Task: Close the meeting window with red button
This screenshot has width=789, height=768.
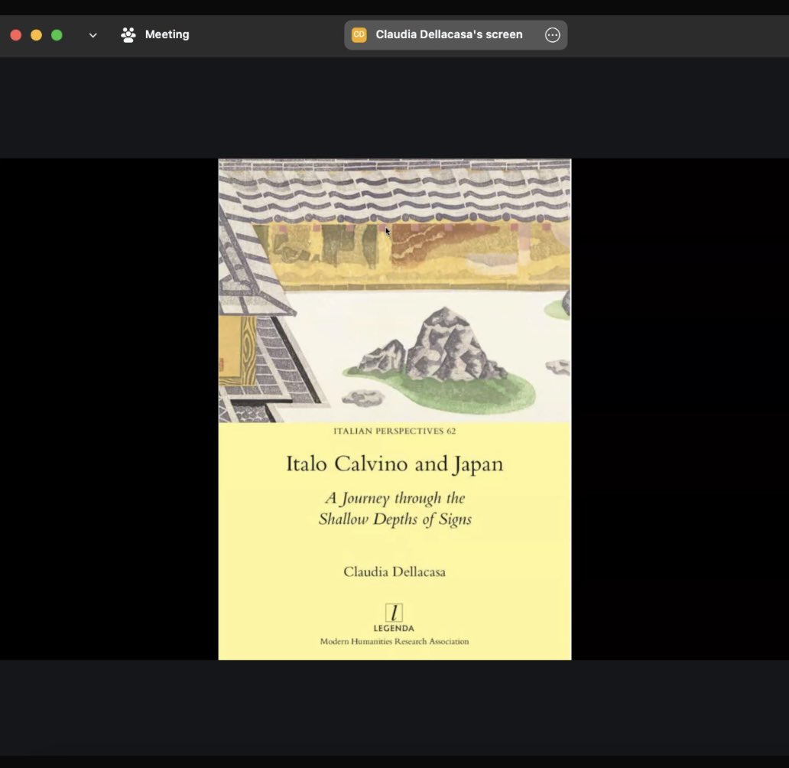Action: pos(16,35)
